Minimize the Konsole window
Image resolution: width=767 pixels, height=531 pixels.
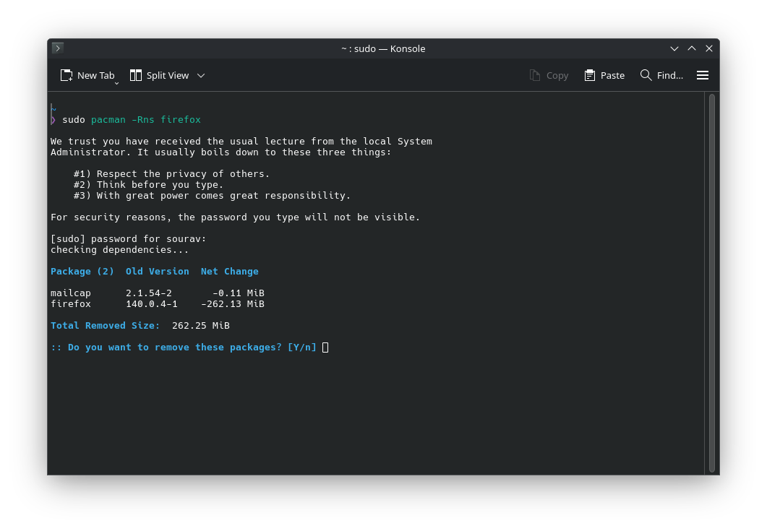[x=674, y=48]
